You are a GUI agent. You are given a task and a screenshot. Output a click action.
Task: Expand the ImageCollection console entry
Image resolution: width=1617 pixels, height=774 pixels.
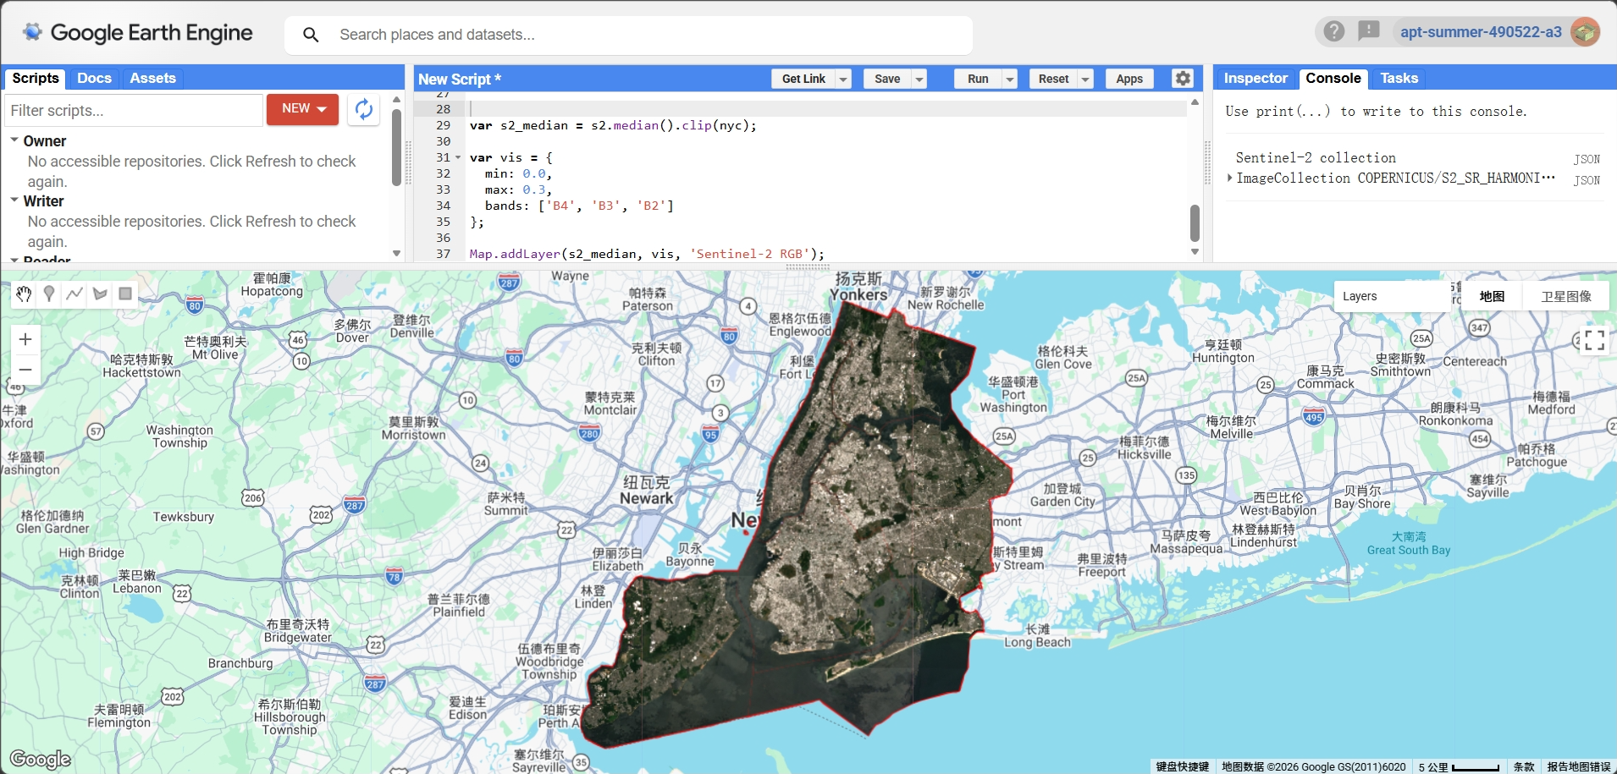[x=1230, y=178]
